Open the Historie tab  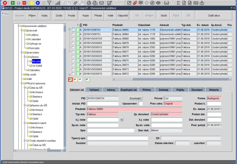214,90
